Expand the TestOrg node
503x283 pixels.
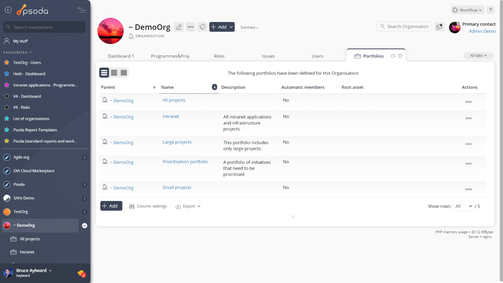pos(84,212)
